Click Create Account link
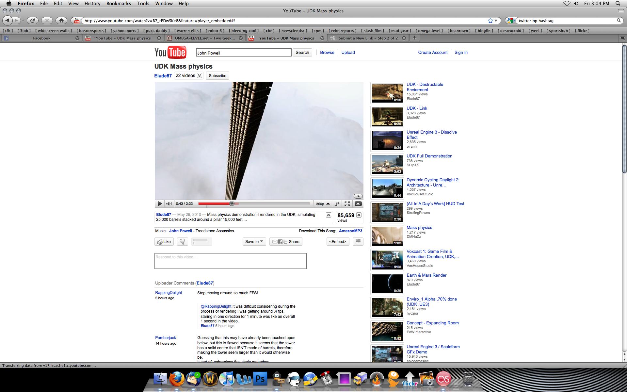 click(x=433, y=53)
